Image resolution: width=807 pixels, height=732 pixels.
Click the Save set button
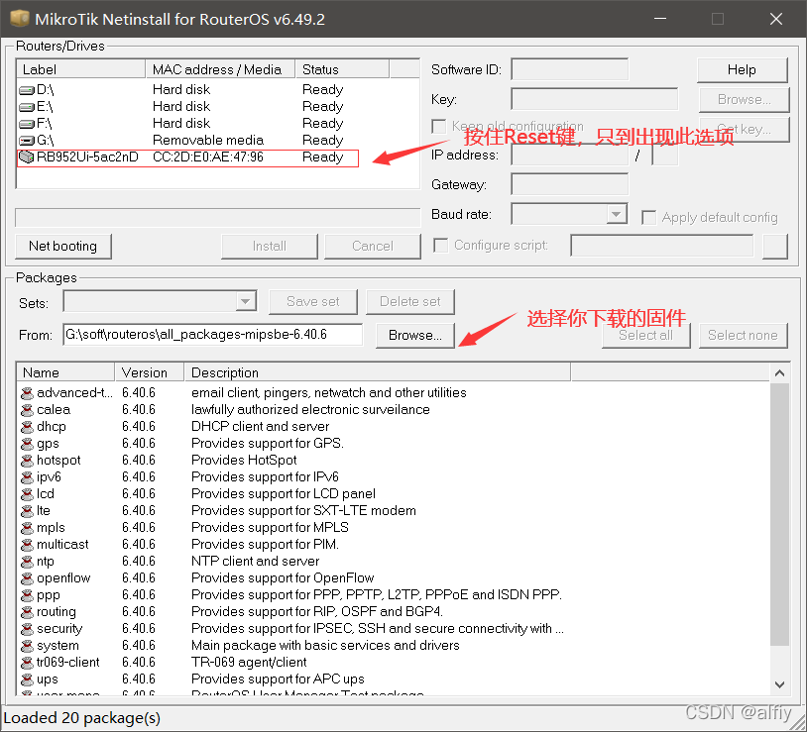(x=313, y=302)
